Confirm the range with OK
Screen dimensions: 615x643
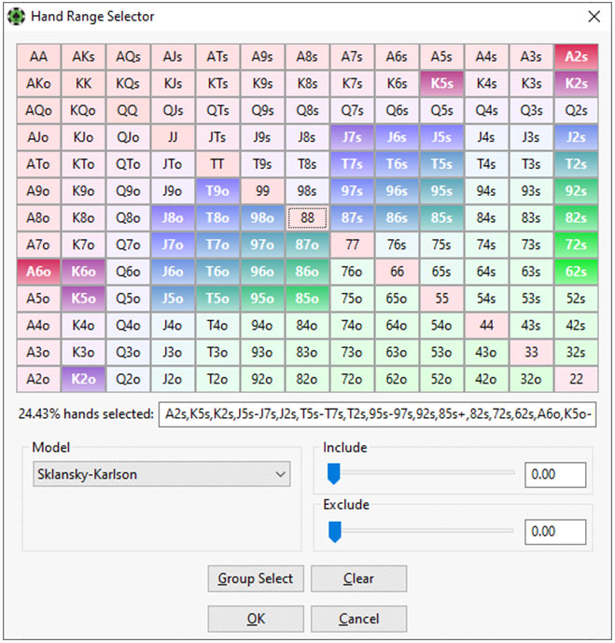tap(256, 619)
